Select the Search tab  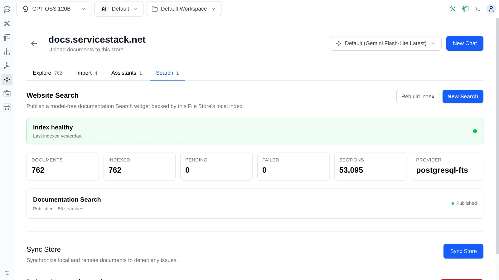[x=167, y=73]
